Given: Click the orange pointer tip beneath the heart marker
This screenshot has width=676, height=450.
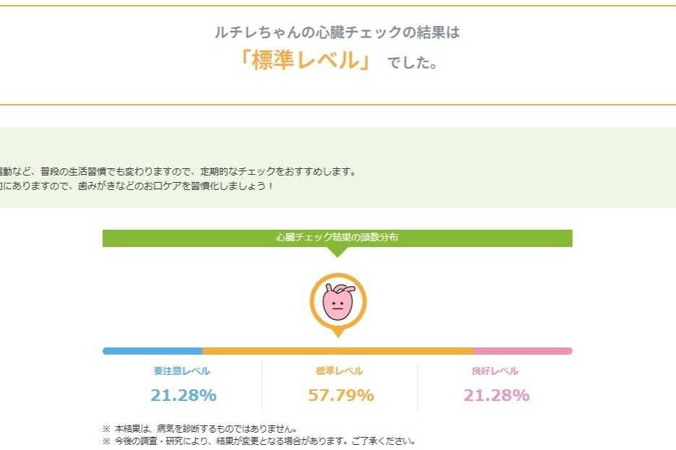Looking at the screenshot, I should [x=338, y=334].
